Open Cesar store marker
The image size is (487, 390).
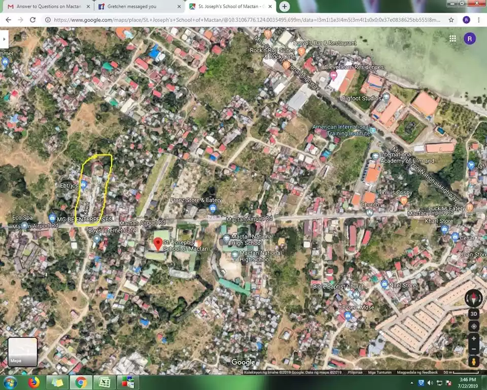[x=455, y=237]
